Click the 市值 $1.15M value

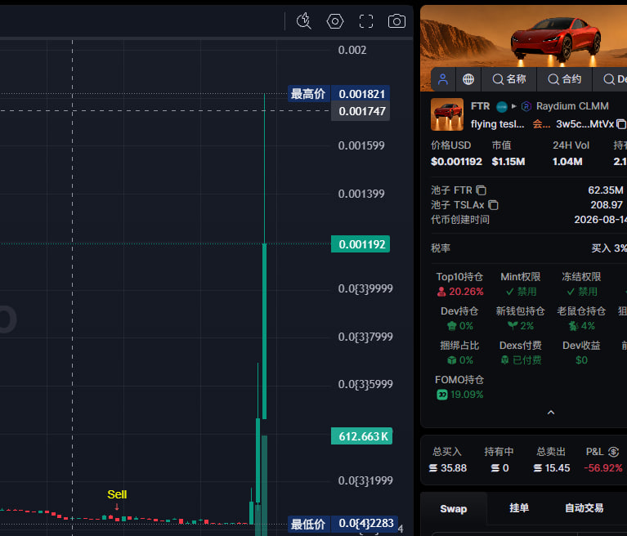click(x=508, y=162)
